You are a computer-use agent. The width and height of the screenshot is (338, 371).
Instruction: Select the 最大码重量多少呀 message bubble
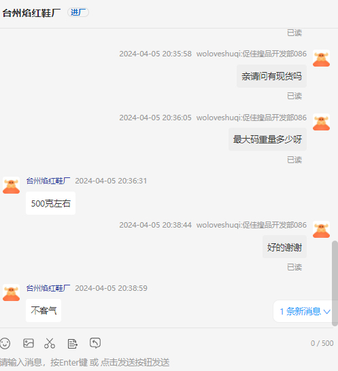click(267, 139)
